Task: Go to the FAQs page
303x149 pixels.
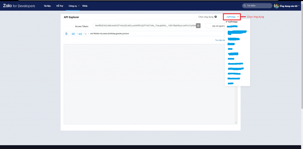Action: 85,6
